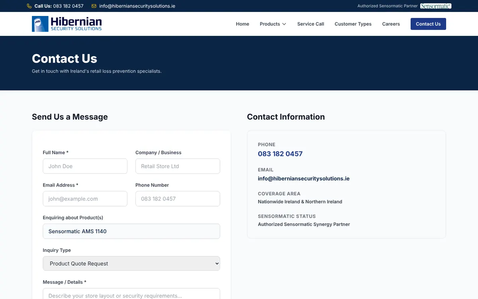The width and height of the screenshot is (478, 299).
Task: Click the Message / Details text area
Action: (x=131, y=294)
